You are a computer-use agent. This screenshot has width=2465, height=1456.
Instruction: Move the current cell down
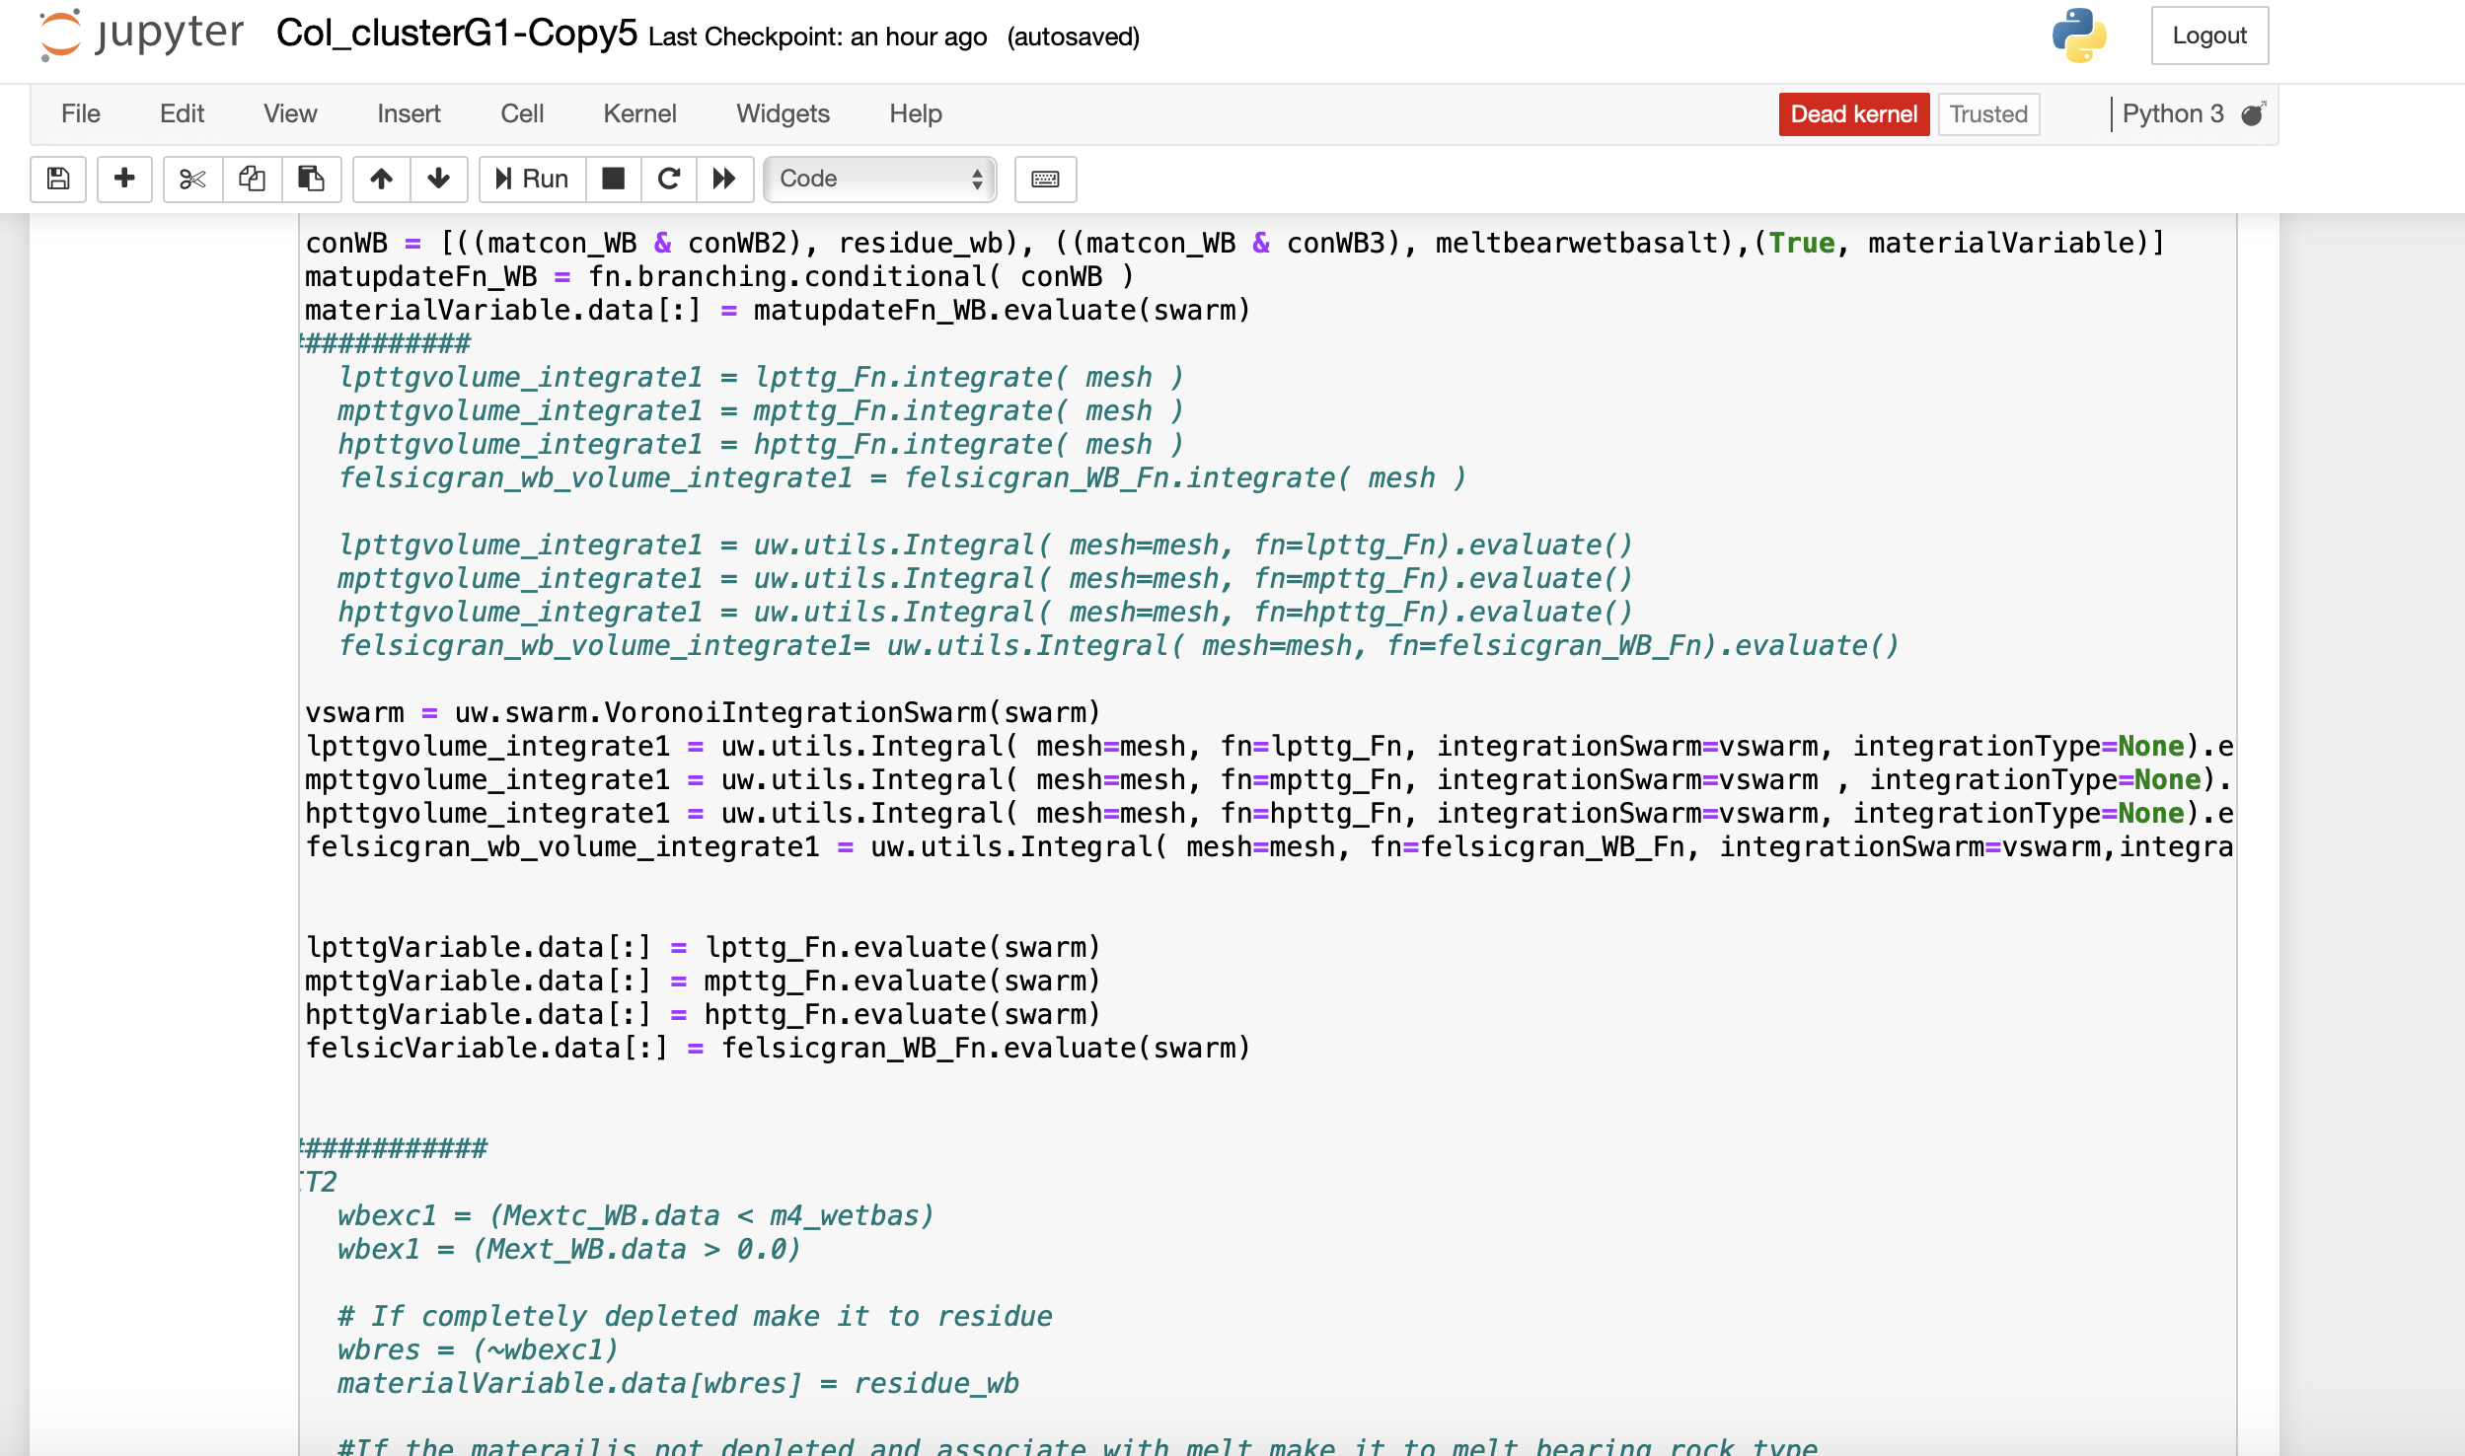point(438,180)
